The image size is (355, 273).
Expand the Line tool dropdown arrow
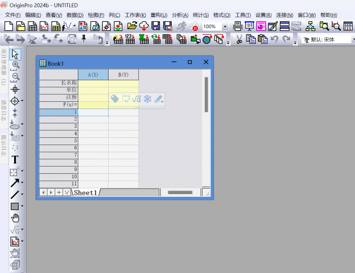click(22, 194)
